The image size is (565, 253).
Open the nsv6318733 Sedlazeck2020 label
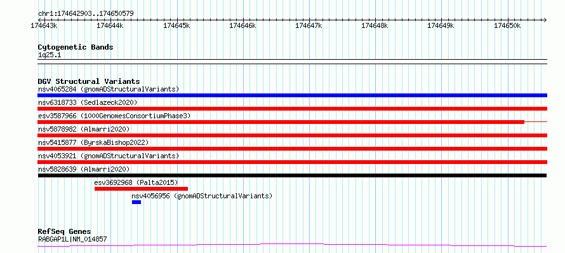(x=88, y=102)
